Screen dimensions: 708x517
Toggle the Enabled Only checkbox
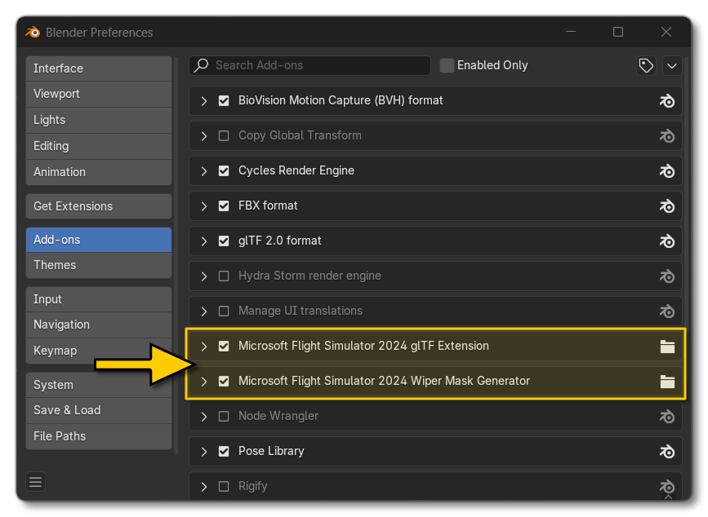point(447,65)
